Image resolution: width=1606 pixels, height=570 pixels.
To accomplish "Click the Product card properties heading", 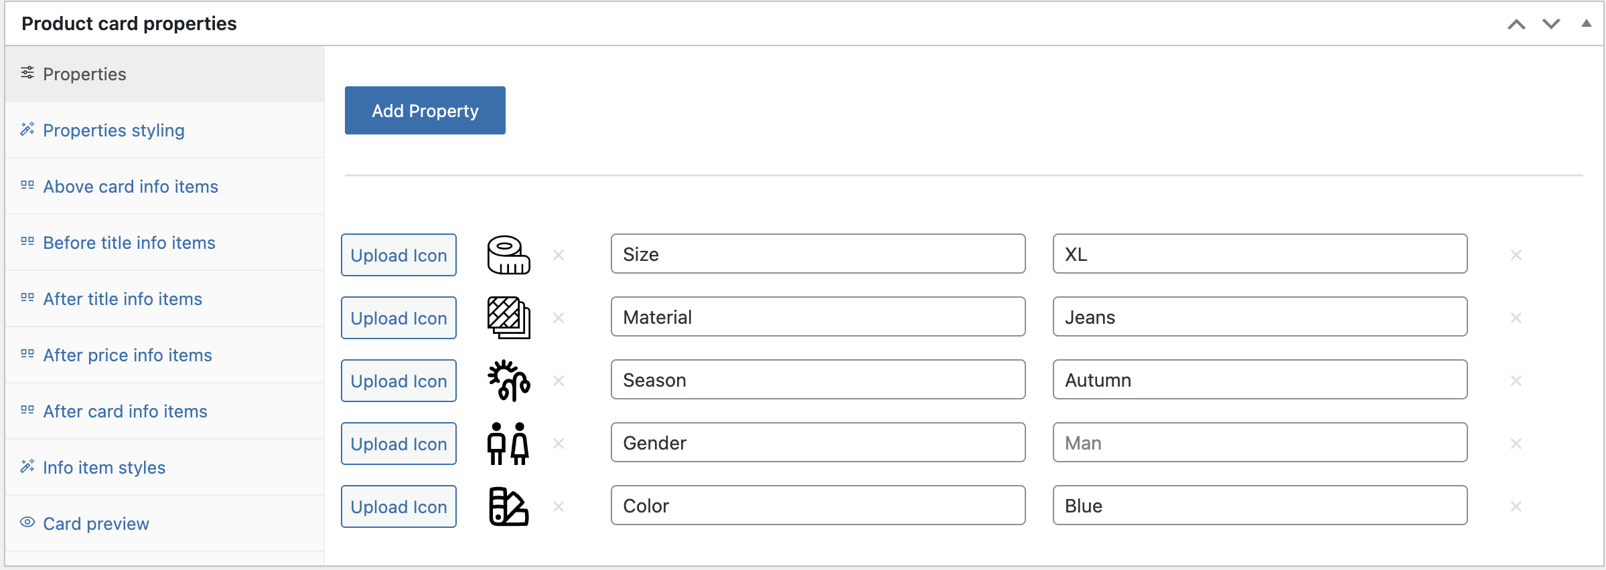I will pyautogui.click(x=129, y=23).
